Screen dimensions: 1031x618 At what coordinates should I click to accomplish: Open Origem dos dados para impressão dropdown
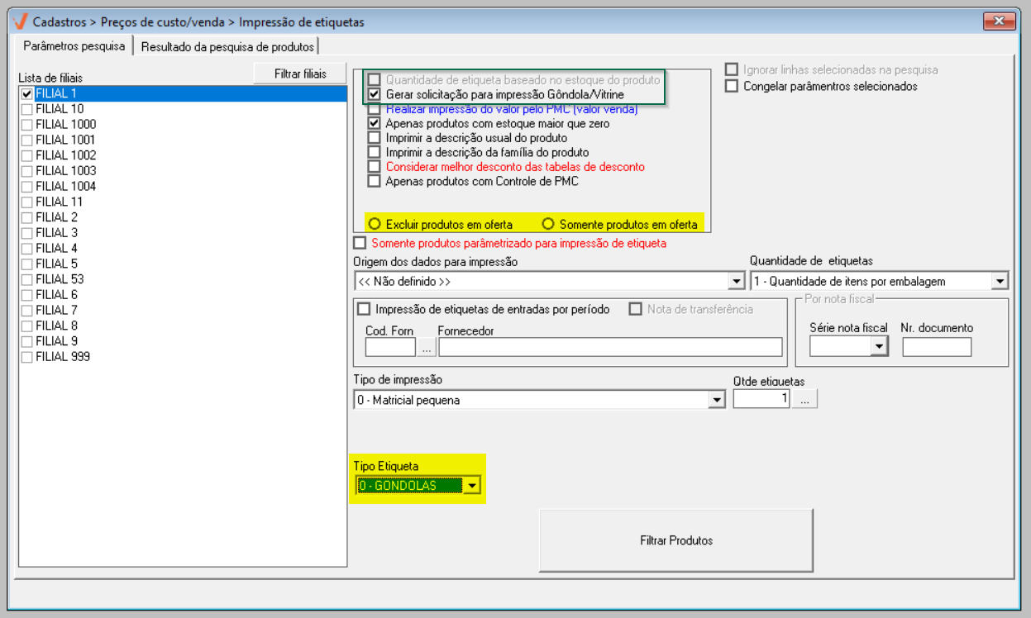click(x=737, y=282)
